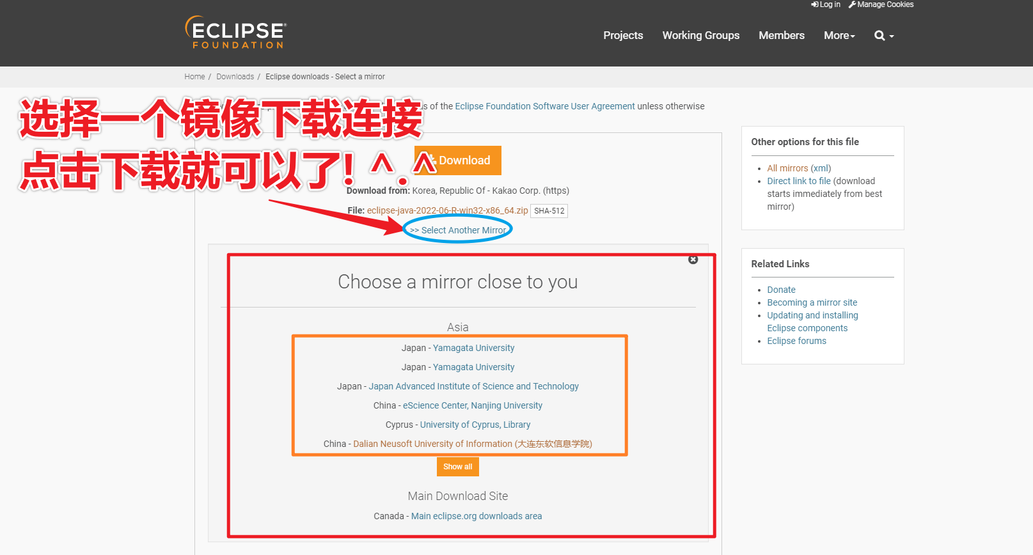
Task: Click Select Another Mirror link
Action: point(458,230)
